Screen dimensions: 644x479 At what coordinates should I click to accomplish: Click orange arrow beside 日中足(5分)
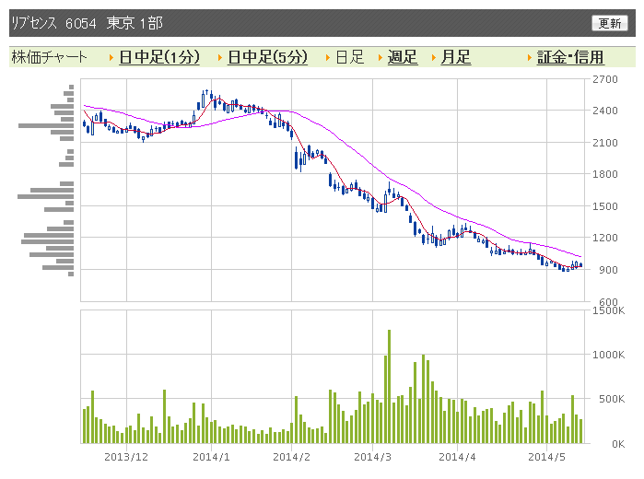click(220, 58)
